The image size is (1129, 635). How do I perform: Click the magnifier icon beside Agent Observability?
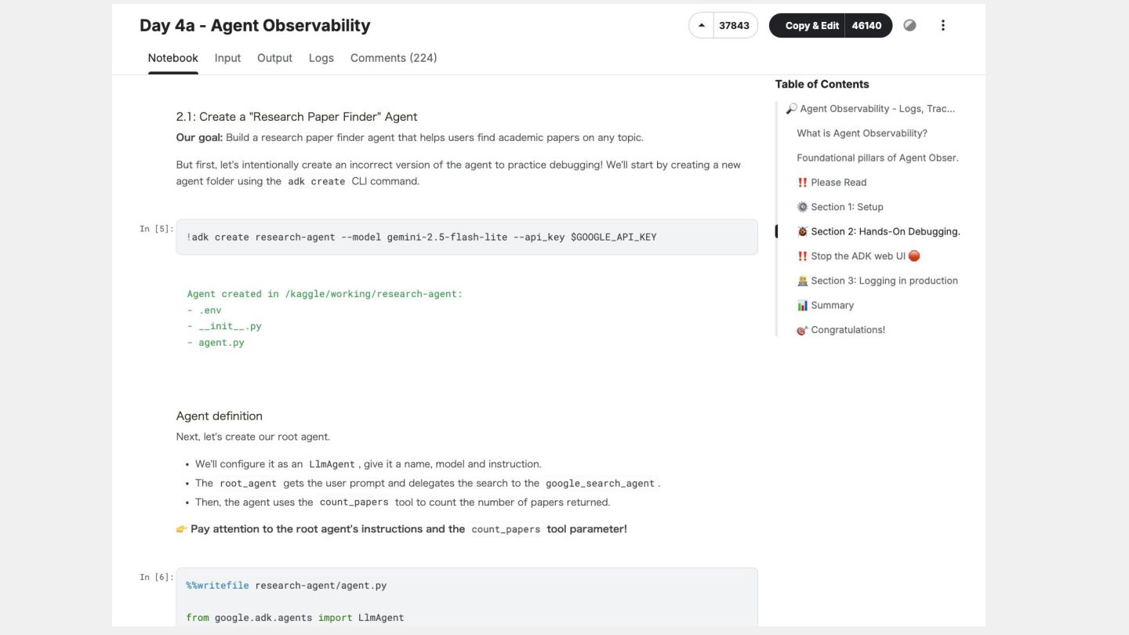coord(791,109)
